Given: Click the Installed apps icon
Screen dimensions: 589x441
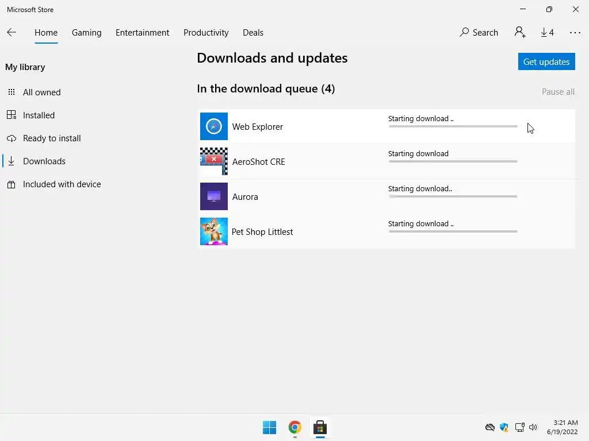Looking at the screenshot, I should 12,115.
